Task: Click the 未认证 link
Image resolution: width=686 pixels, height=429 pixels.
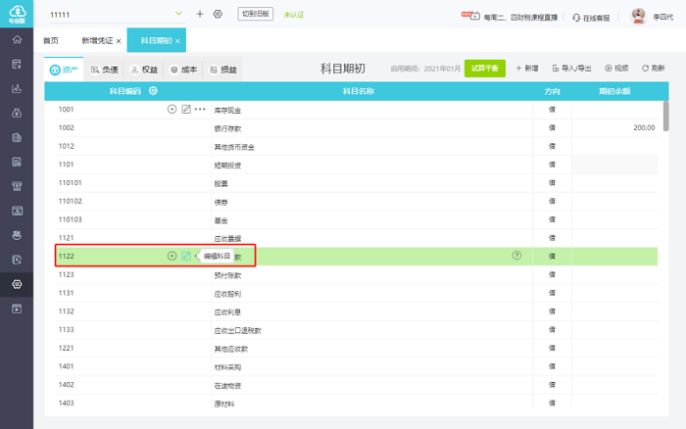Action: 294,15
